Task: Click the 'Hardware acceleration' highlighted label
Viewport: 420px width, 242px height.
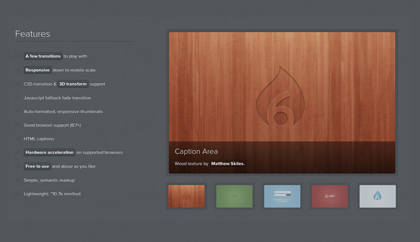Action: click(x=49, y=152)
